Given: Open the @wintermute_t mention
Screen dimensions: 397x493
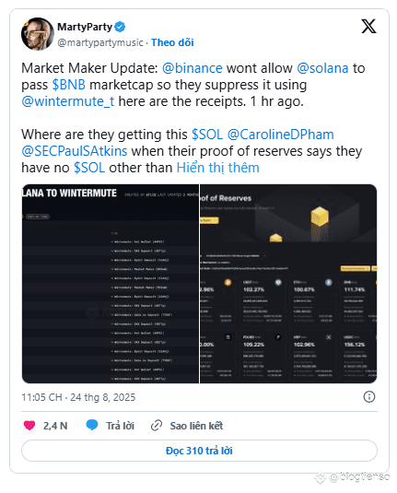Looking at the screenshot, I should pos(68,101).
